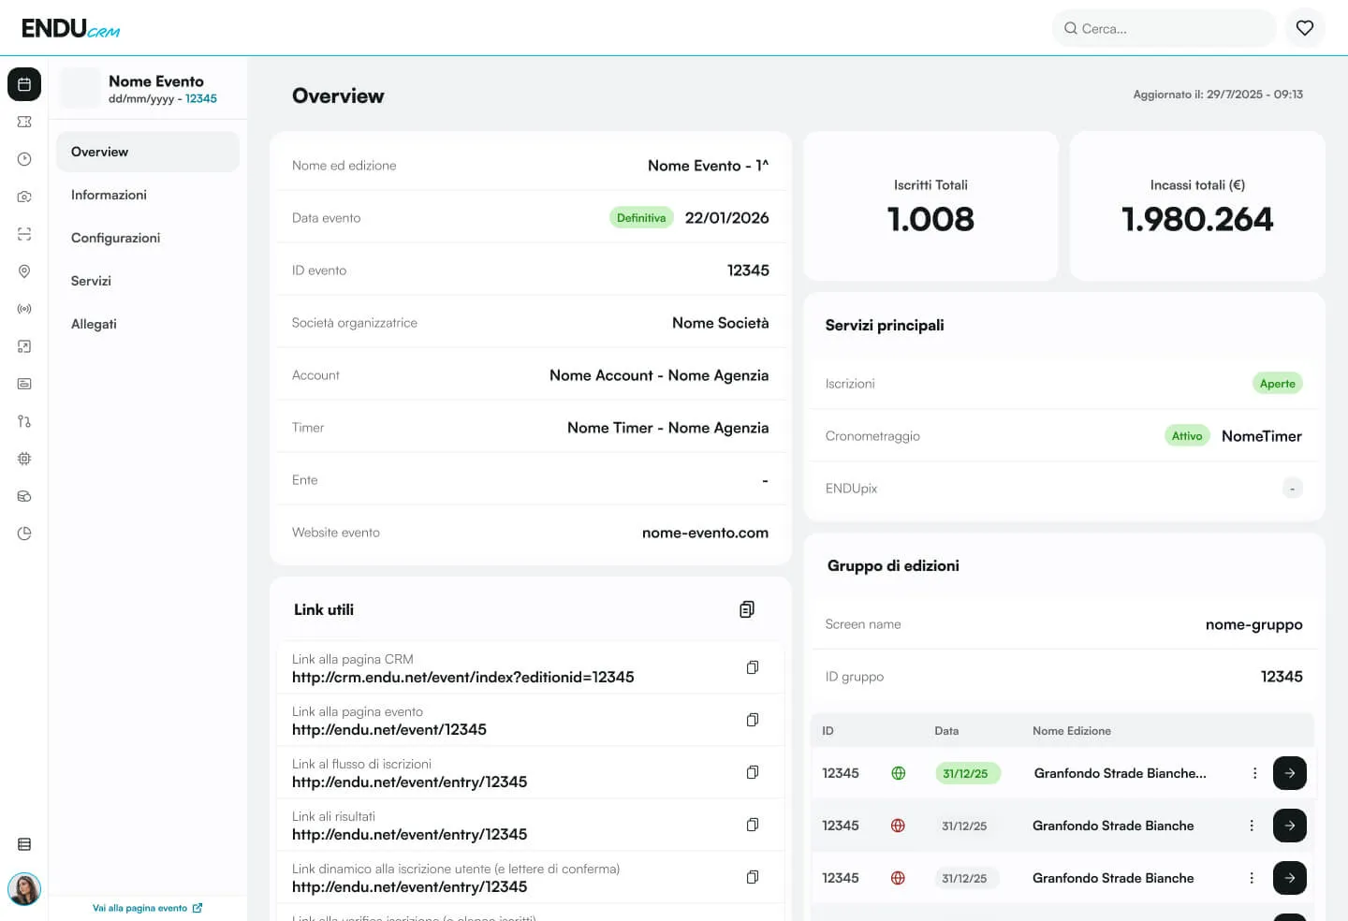Open the table list icon near sidebar bottom
1348x921 pixels.
coord(24,844)
